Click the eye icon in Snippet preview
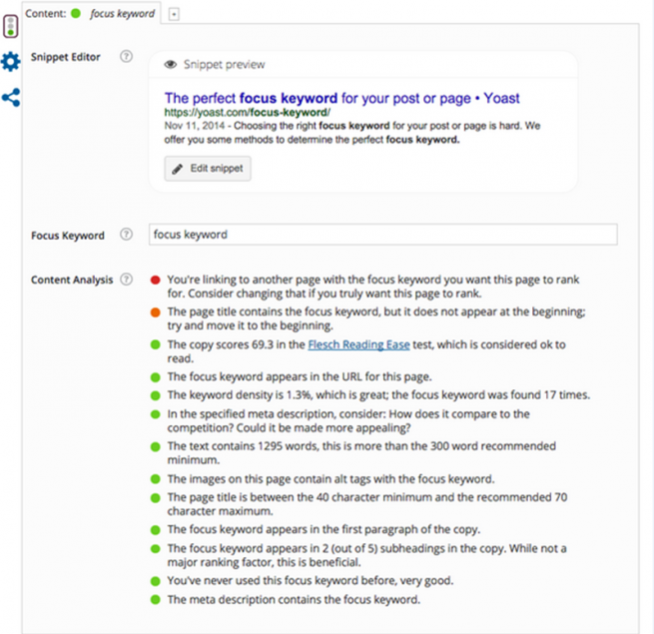This screenshot has height=634, width=654. point(171,65)
